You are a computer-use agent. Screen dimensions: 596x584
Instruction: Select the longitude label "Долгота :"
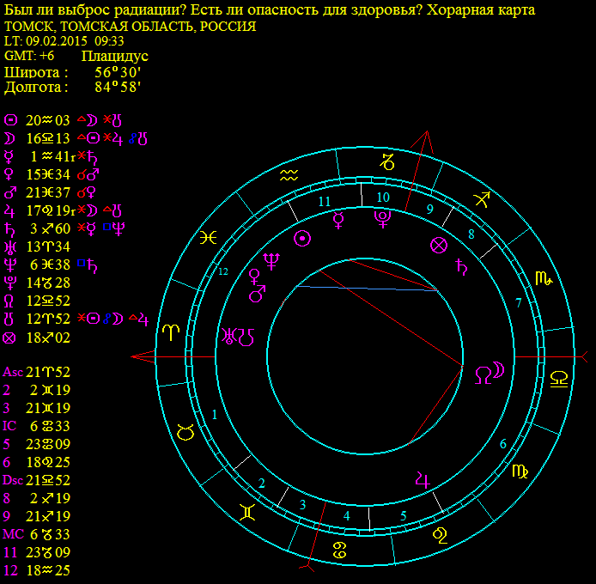36,88
